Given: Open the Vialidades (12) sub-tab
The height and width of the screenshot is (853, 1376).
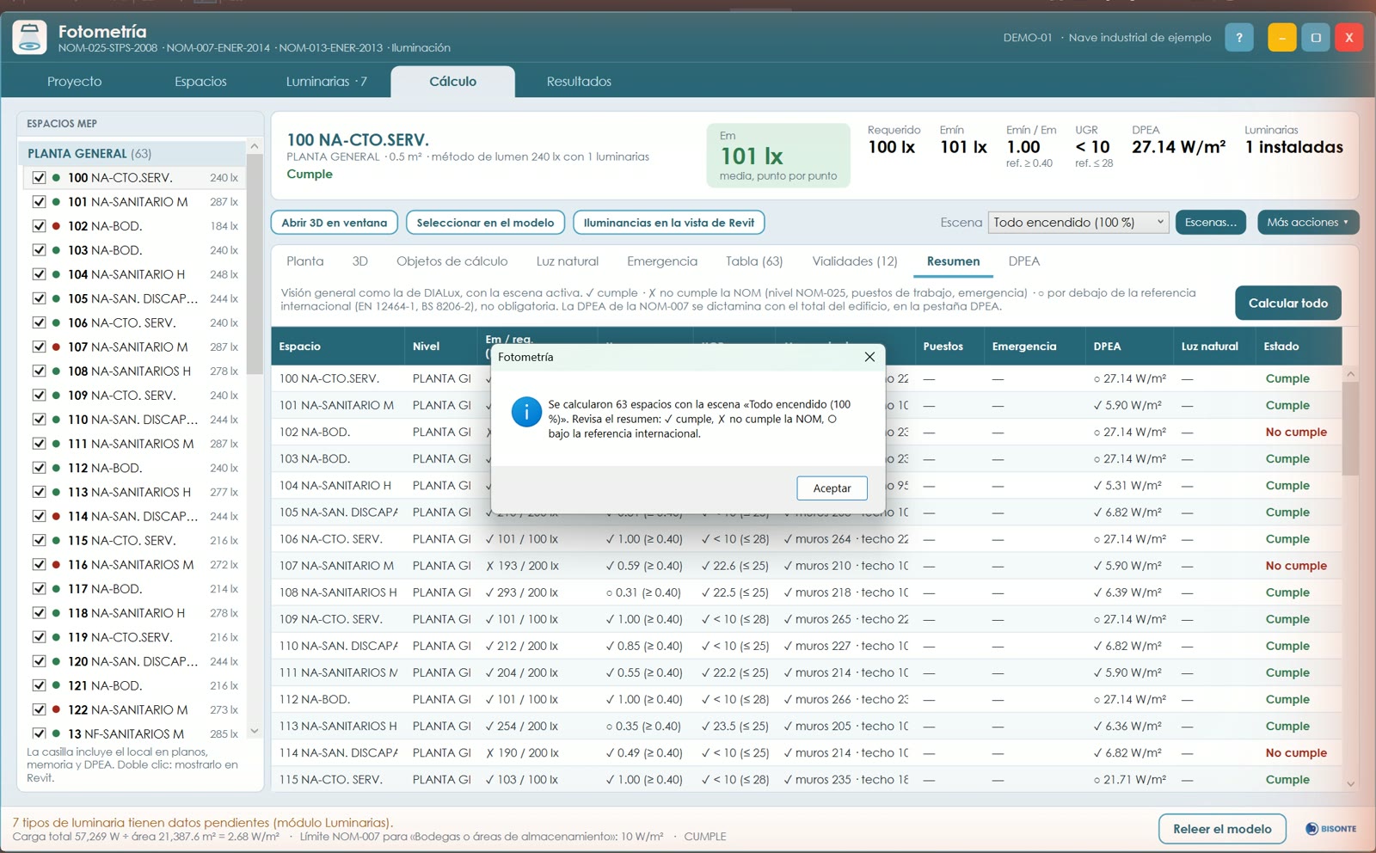Looking at the screenshot, I should [x=855, y=261].
